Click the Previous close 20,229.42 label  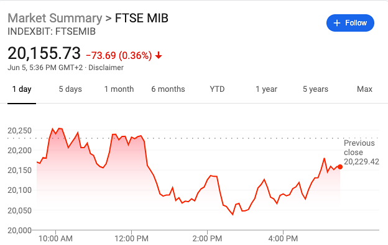361,152
